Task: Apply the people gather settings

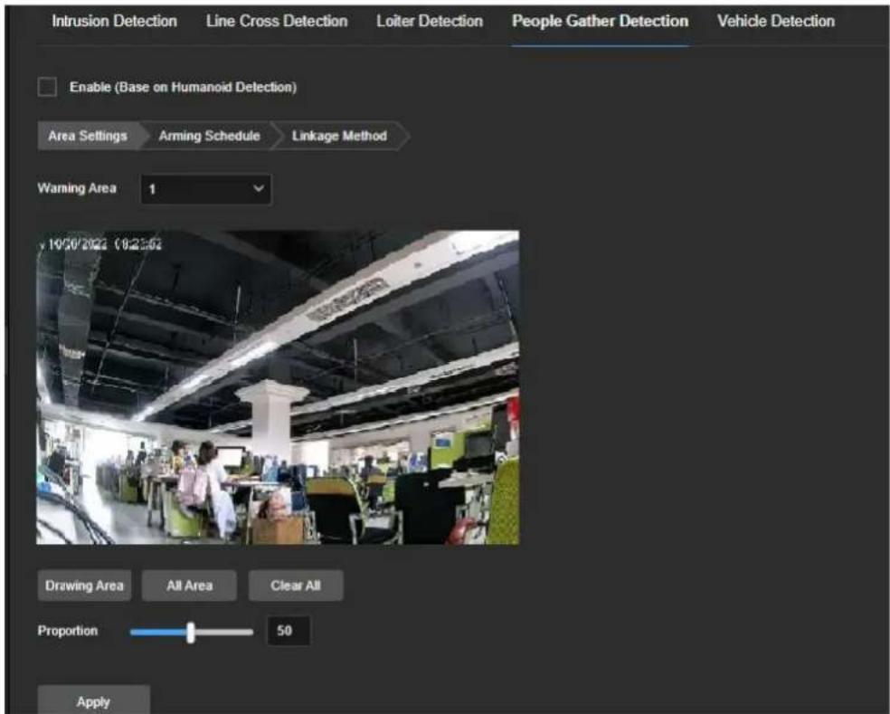Action: tap(94, 701)
